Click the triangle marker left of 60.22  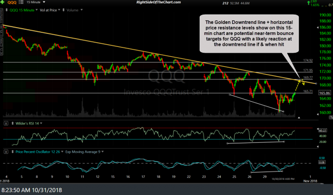[318, 129]
